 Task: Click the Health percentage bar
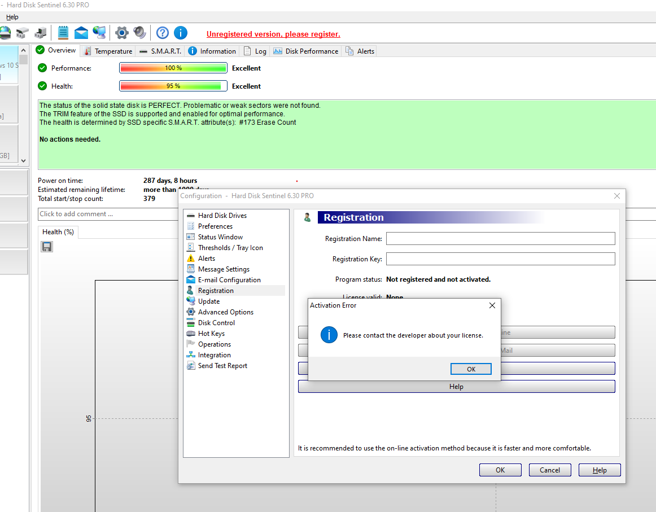[x=173, y=86]
